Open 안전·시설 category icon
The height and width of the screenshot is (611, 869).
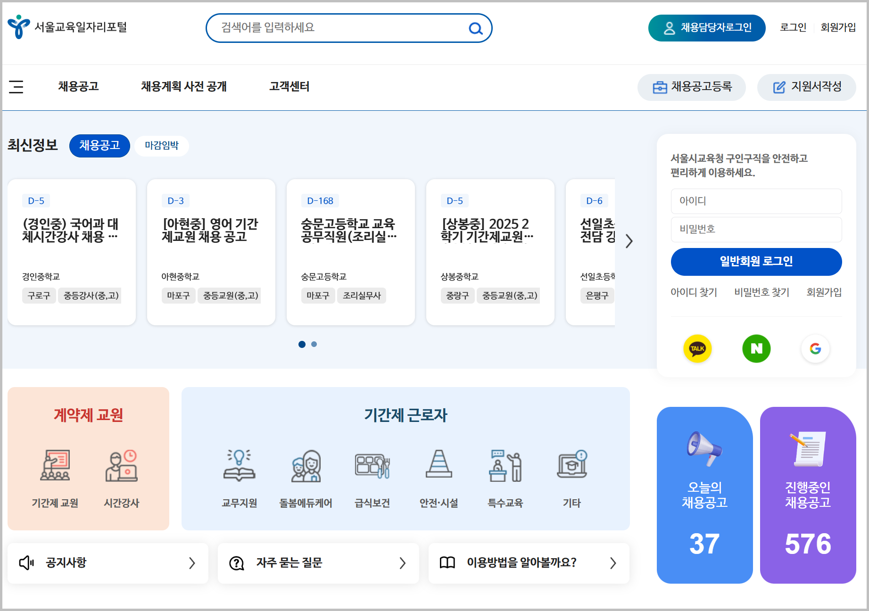pyautogui.click(x=439, y=464)
